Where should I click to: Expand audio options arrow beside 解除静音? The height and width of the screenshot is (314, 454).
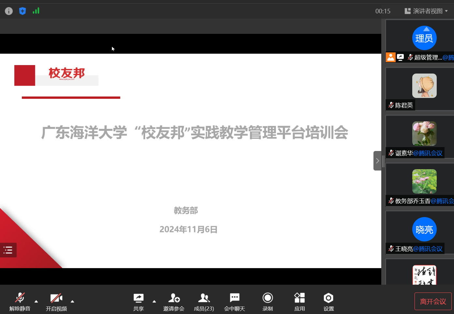pos(36,301)
